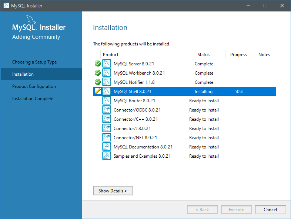Click green checkmark beside MySQL Workbench

98,73
